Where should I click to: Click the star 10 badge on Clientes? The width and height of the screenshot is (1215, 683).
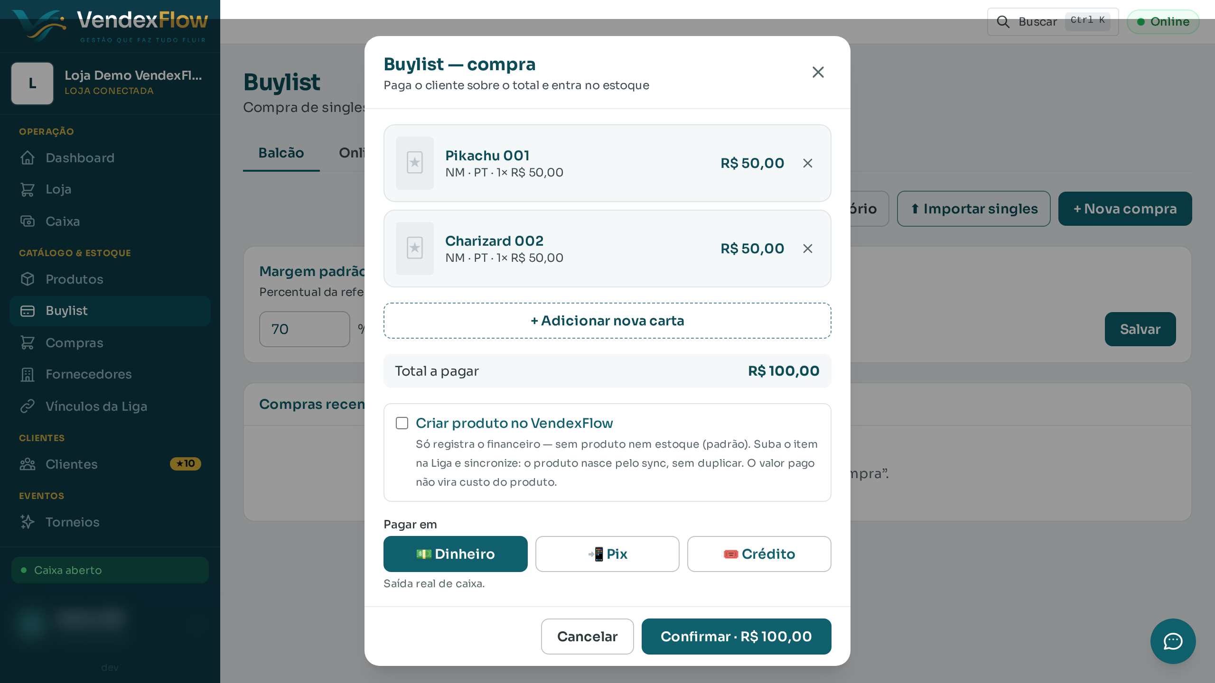[186, 463]
